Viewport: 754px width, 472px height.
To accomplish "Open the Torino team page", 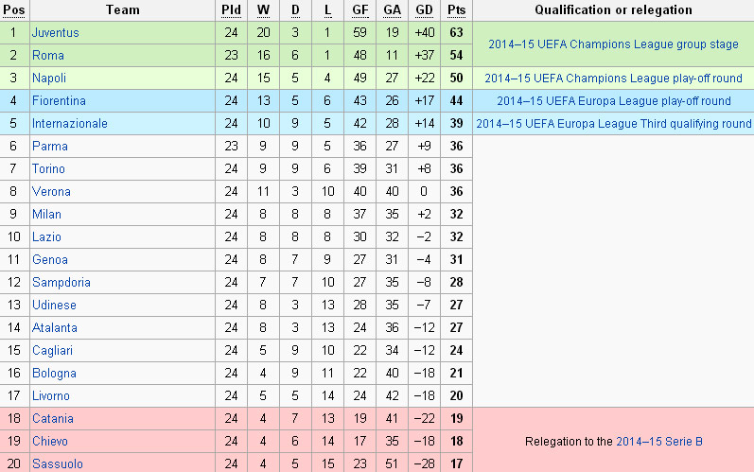I will pos(49,168).
